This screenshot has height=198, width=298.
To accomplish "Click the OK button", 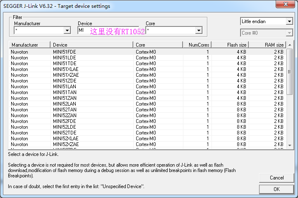I will 276,189.
